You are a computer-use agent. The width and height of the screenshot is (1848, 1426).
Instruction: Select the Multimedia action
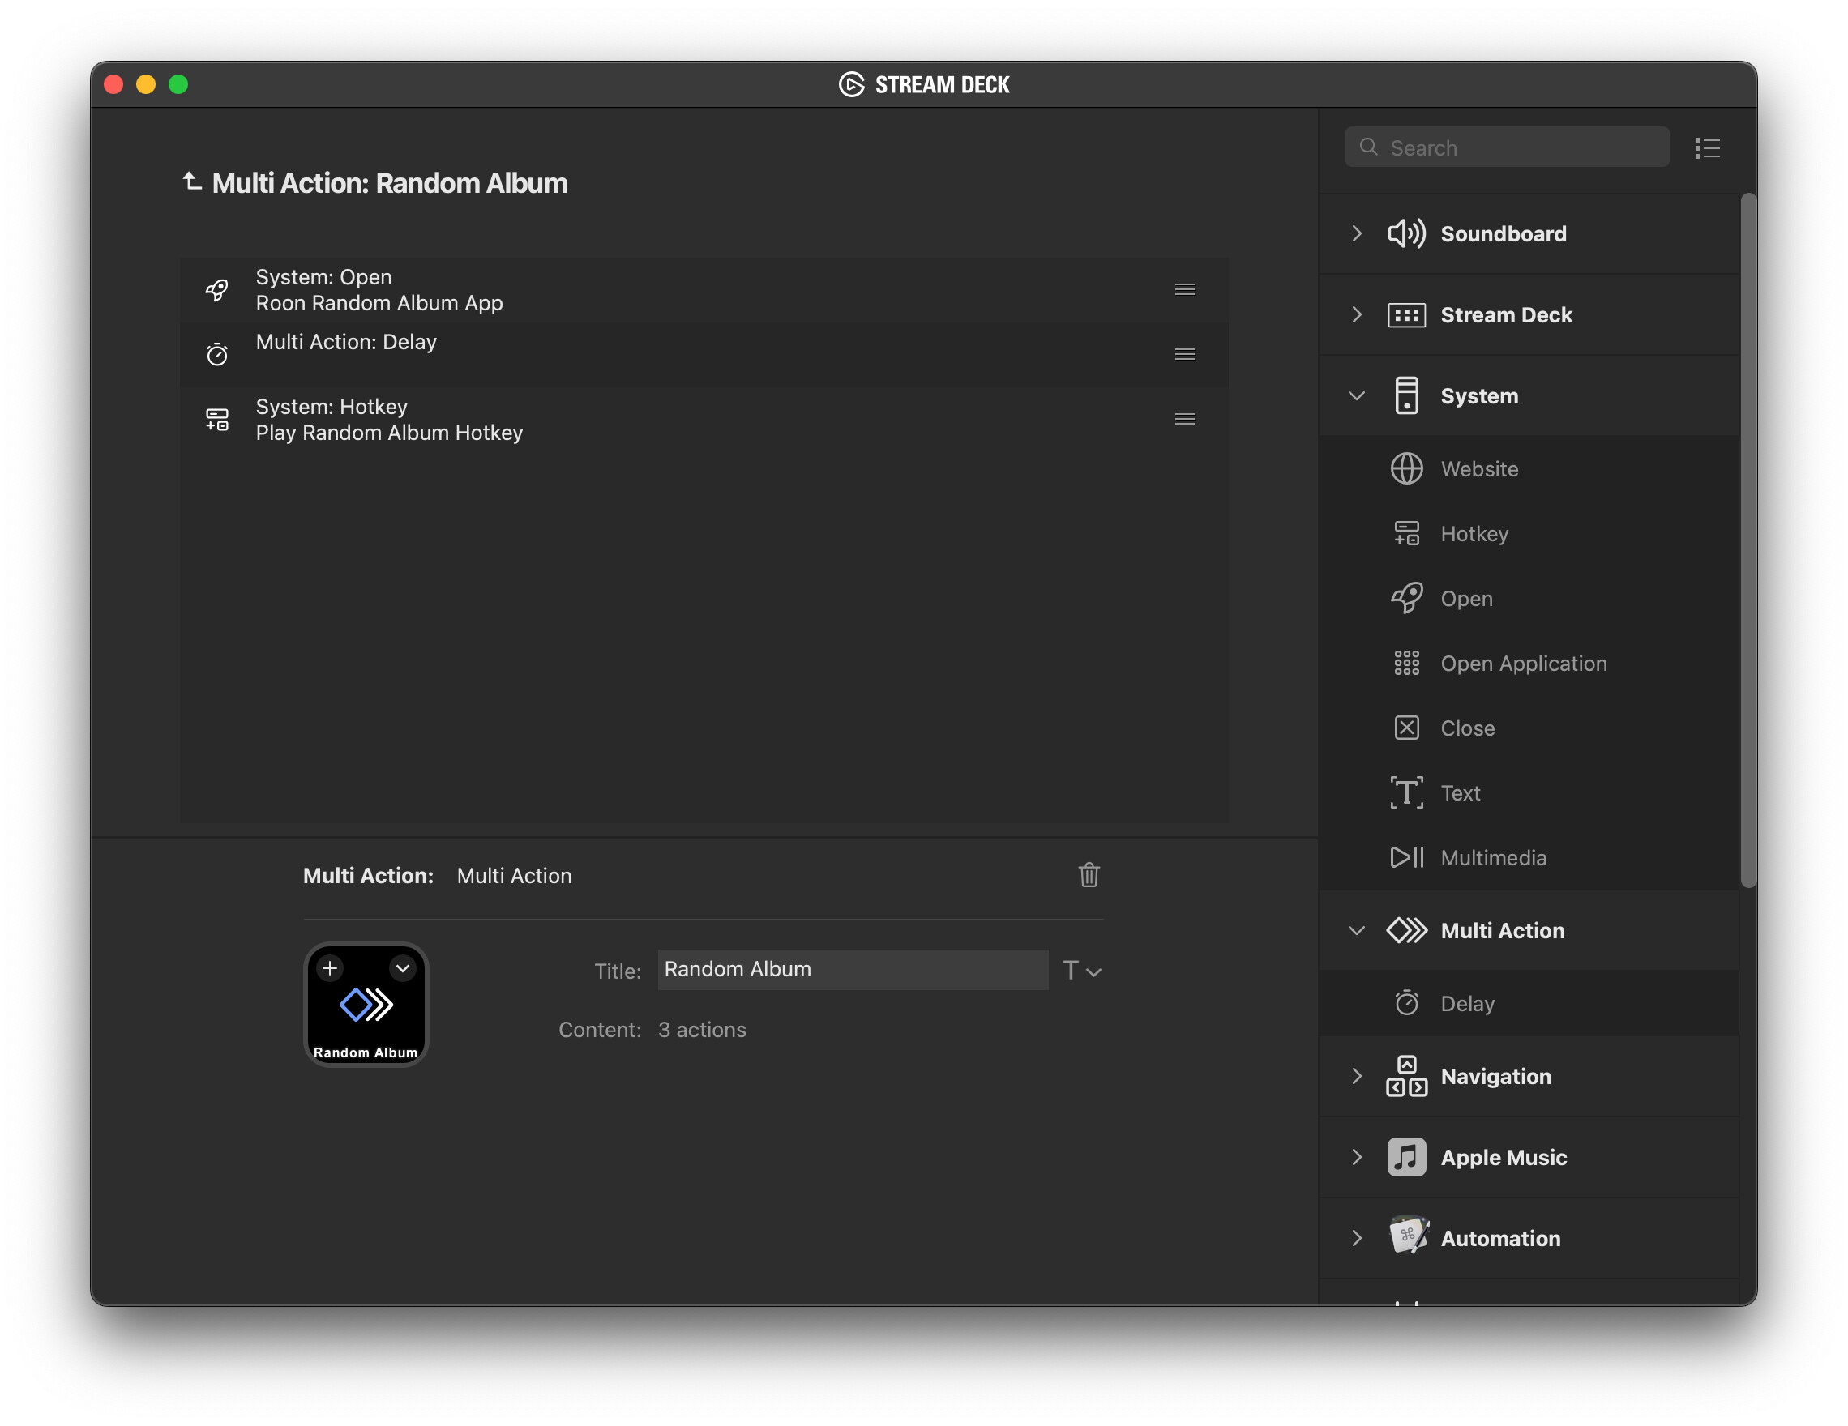coord(1493,858)
